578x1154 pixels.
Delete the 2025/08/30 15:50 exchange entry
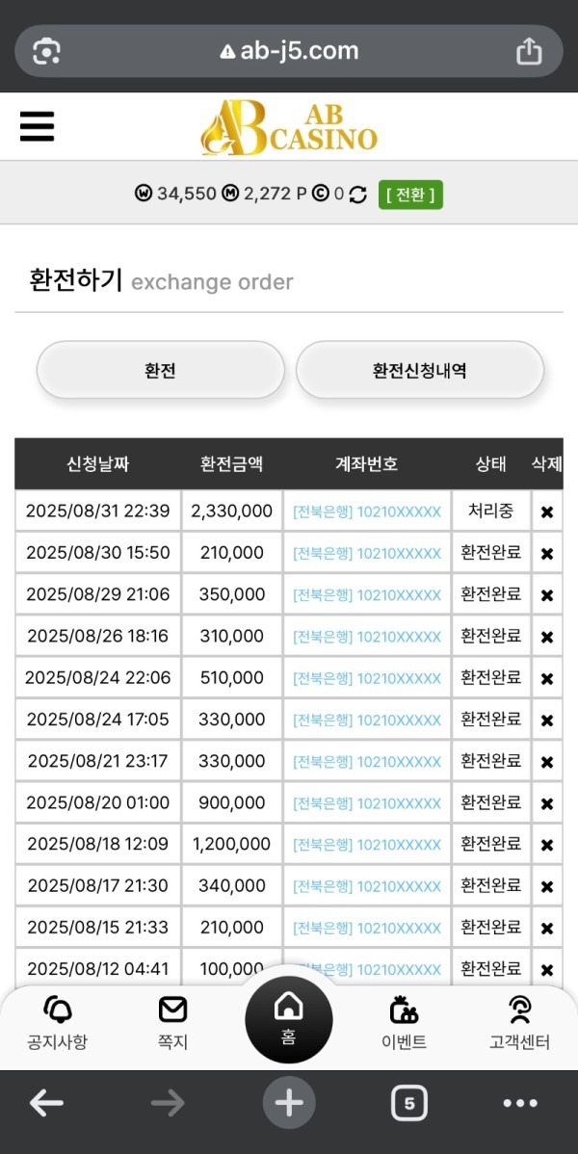point(546,554)
